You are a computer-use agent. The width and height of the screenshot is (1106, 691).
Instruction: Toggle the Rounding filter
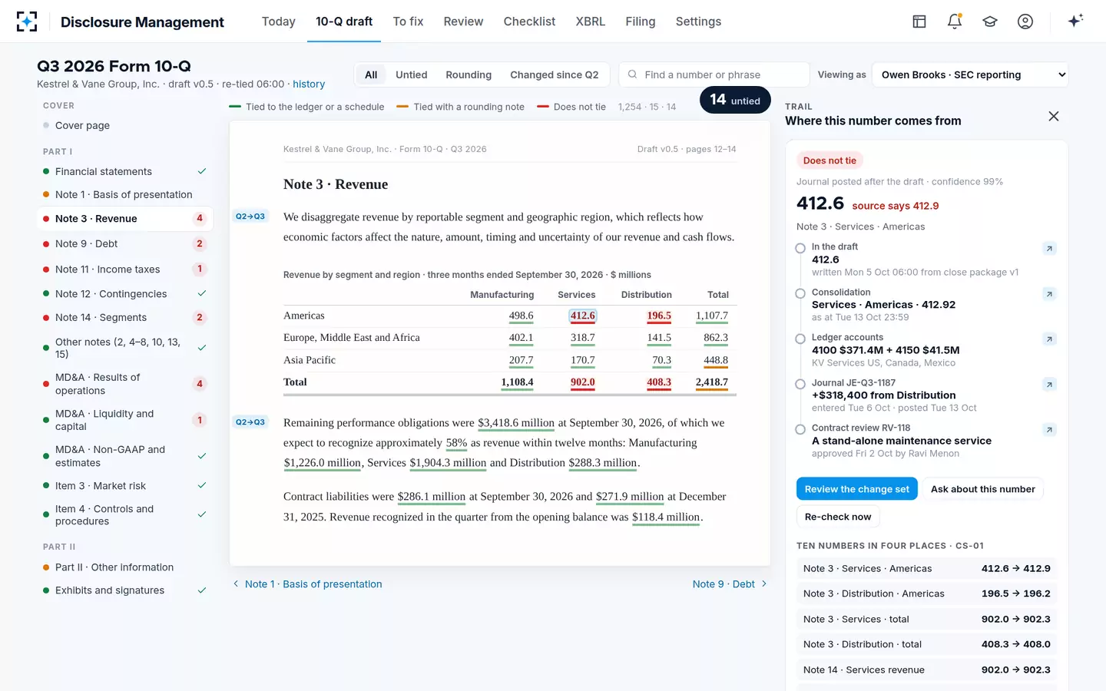click(x=469, y=74)
